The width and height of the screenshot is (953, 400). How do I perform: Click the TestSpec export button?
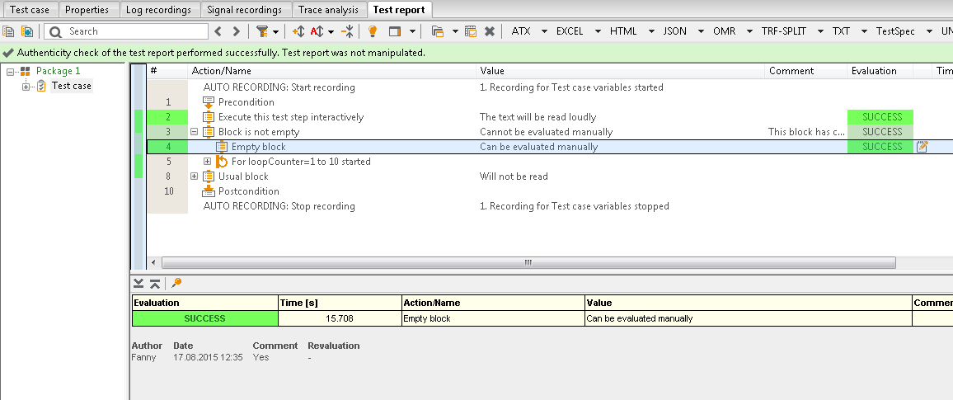tap(895, 31)
